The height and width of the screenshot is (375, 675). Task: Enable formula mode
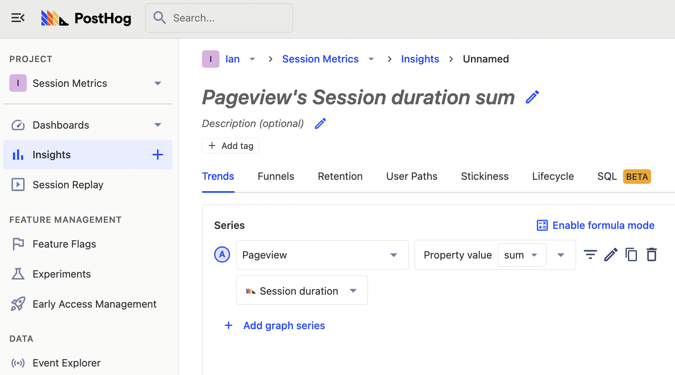point(595,225)
